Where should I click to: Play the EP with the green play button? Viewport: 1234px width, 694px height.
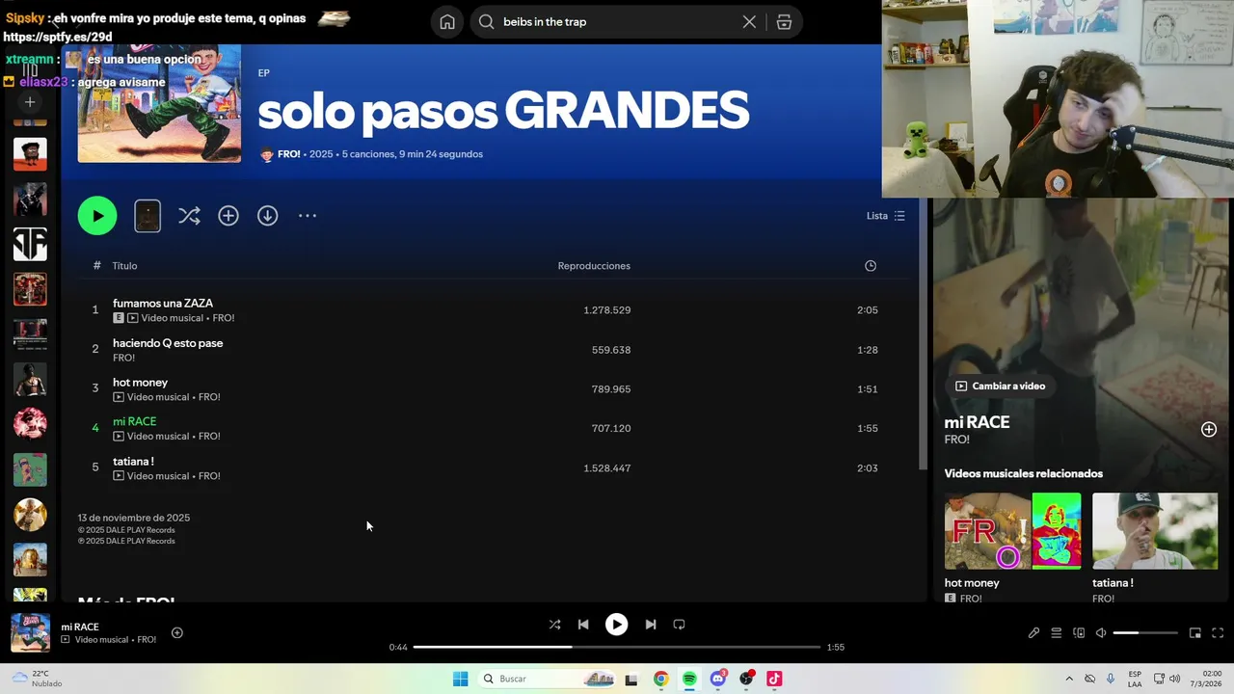pos(97,216)
